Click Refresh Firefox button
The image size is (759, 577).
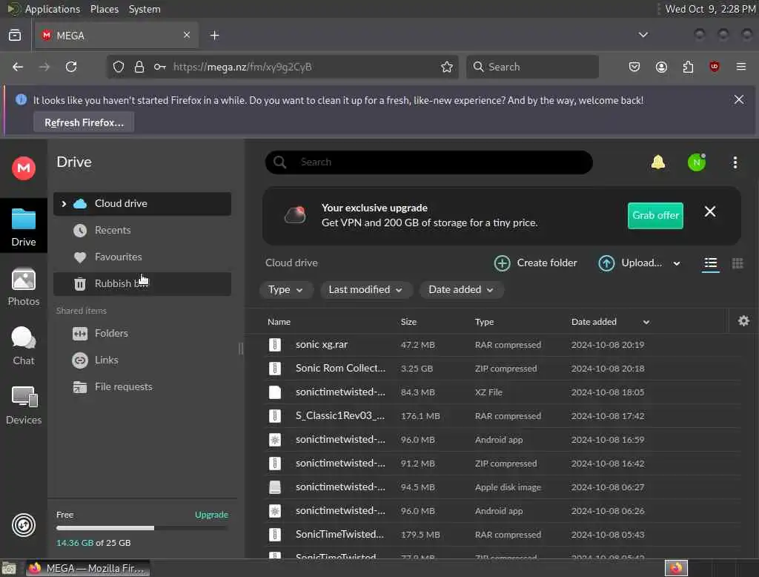point(84,122)
